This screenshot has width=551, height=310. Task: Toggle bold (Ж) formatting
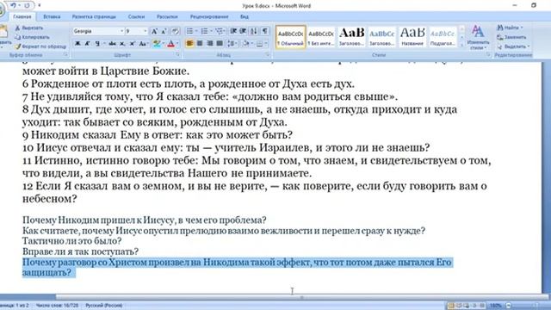pos(77,44)
